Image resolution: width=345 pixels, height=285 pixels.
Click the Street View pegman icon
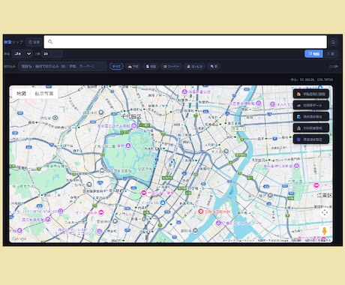(325, 231)
